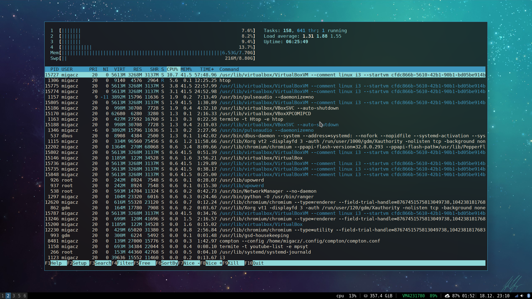Switch to workspace 3
This screenshot has height=299, width=532.
[x=14, y=296]
